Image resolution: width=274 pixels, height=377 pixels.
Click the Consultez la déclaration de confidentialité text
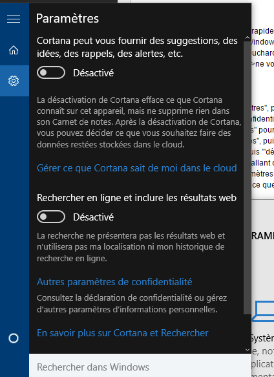[132, 304]
